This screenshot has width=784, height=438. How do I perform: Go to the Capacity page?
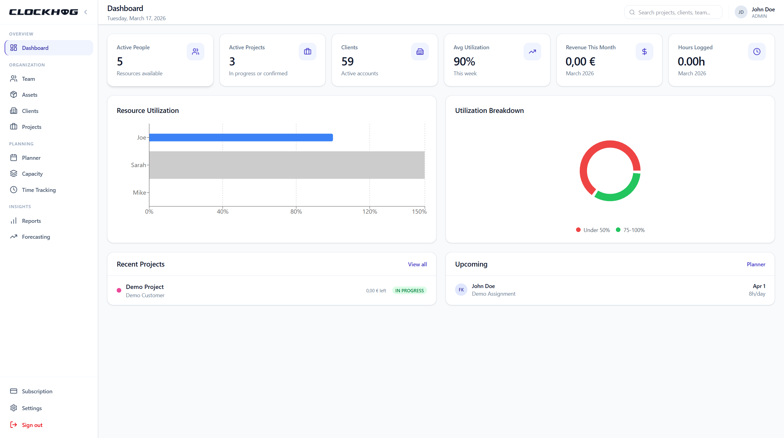[x=32, y=174]
